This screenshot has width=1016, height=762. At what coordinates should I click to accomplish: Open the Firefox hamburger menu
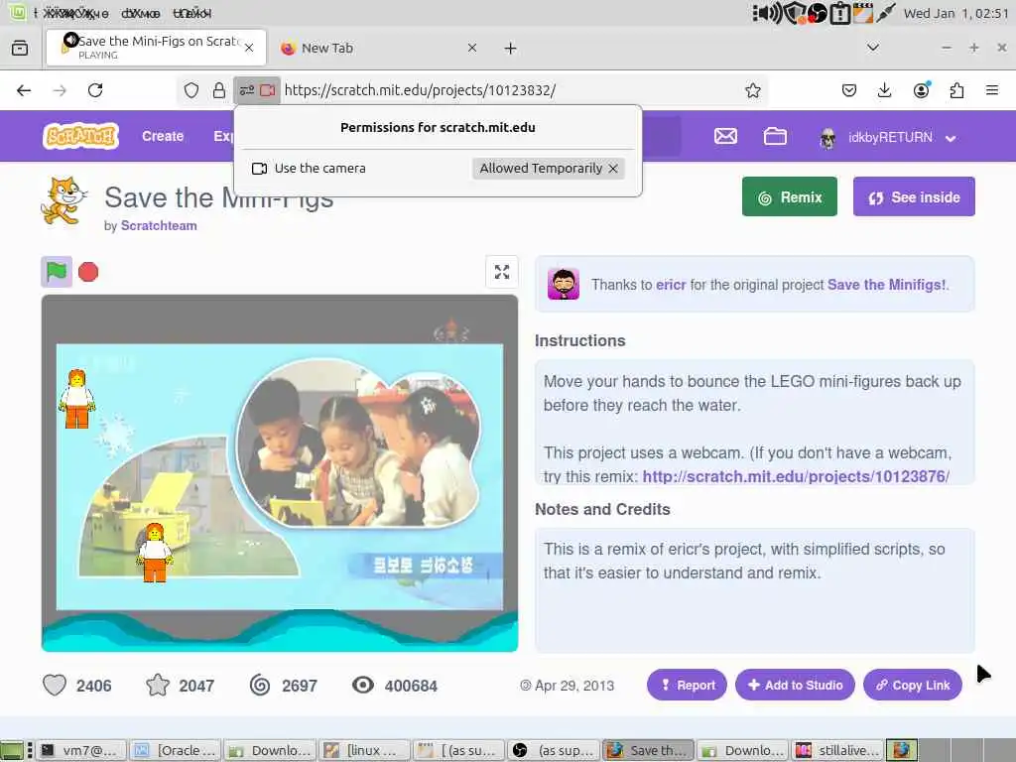[991, 90]
